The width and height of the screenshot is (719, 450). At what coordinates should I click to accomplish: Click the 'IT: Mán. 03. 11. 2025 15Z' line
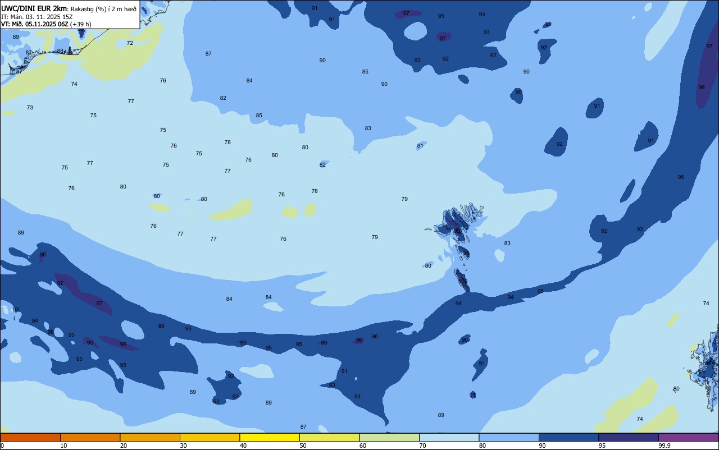[37, 17]
